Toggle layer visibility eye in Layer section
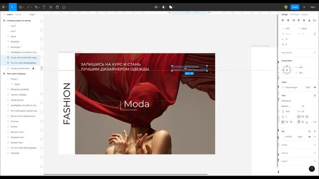The width and height of the screenshot is (319, 179). point(315,88)
